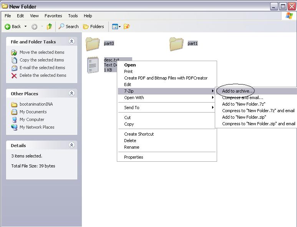Choose Edit in the context menu

coord(167,85)
